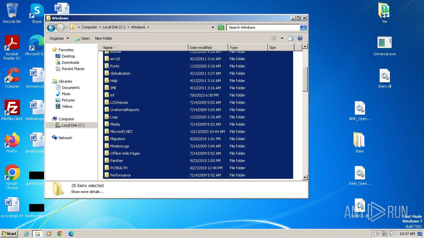The height and width of the screenshot is (238, 424).
Task: Sort by the Size column header
Action: pyautogui.click(x=281, y=48)
